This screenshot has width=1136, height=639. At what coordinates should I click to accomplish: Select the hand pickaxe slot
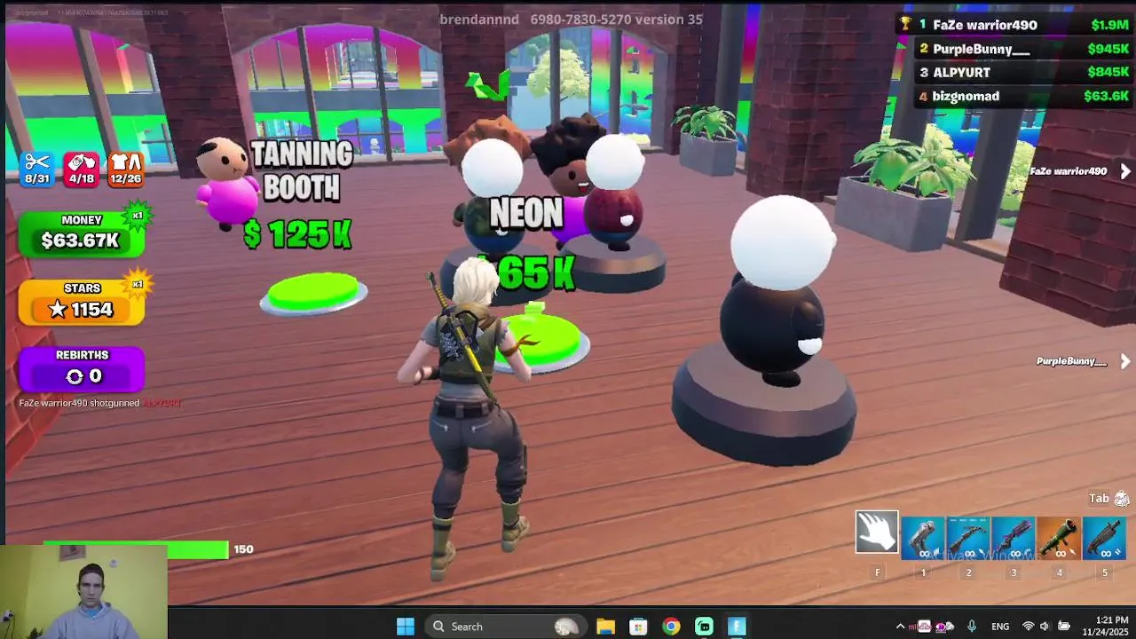877,532
